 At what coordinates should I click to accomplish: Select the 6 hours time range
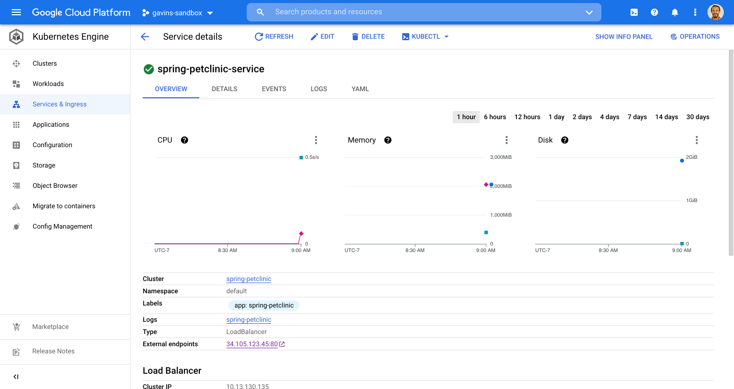[494, 117]
